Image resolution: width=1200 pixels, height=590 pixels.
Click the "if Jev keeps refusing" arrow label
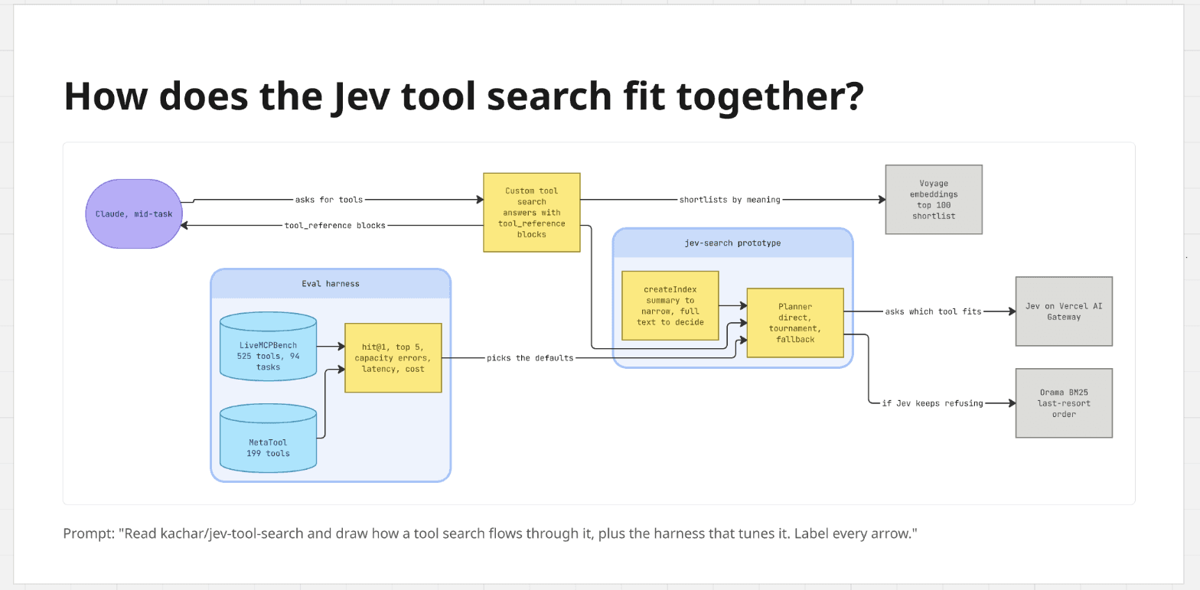point(933,403)
